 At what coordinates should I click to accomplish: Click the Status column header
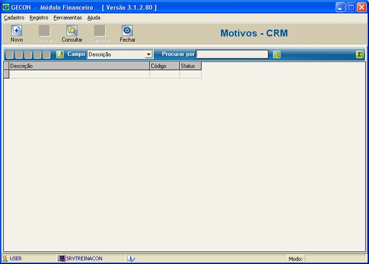[x=190, y=66]
